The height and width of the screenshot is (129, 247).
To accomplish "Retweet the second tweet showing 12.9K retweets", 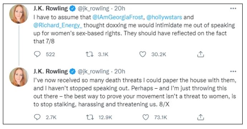I will 90,117.
